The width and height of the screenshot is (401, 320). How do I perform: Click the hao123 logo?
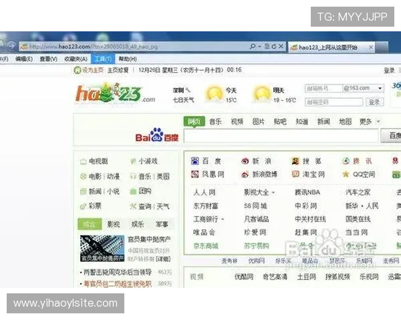tap(115, 93)
